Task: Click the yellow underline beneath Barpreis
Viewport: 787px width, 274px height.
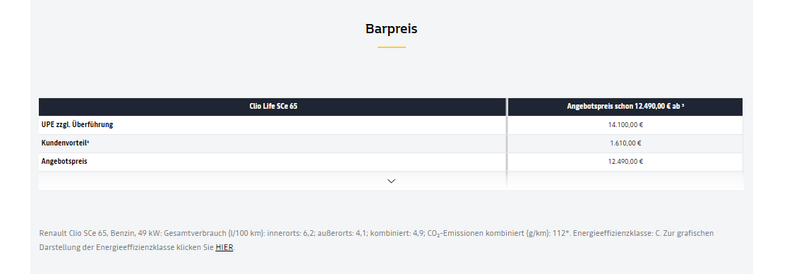Action: pos(392,47)
